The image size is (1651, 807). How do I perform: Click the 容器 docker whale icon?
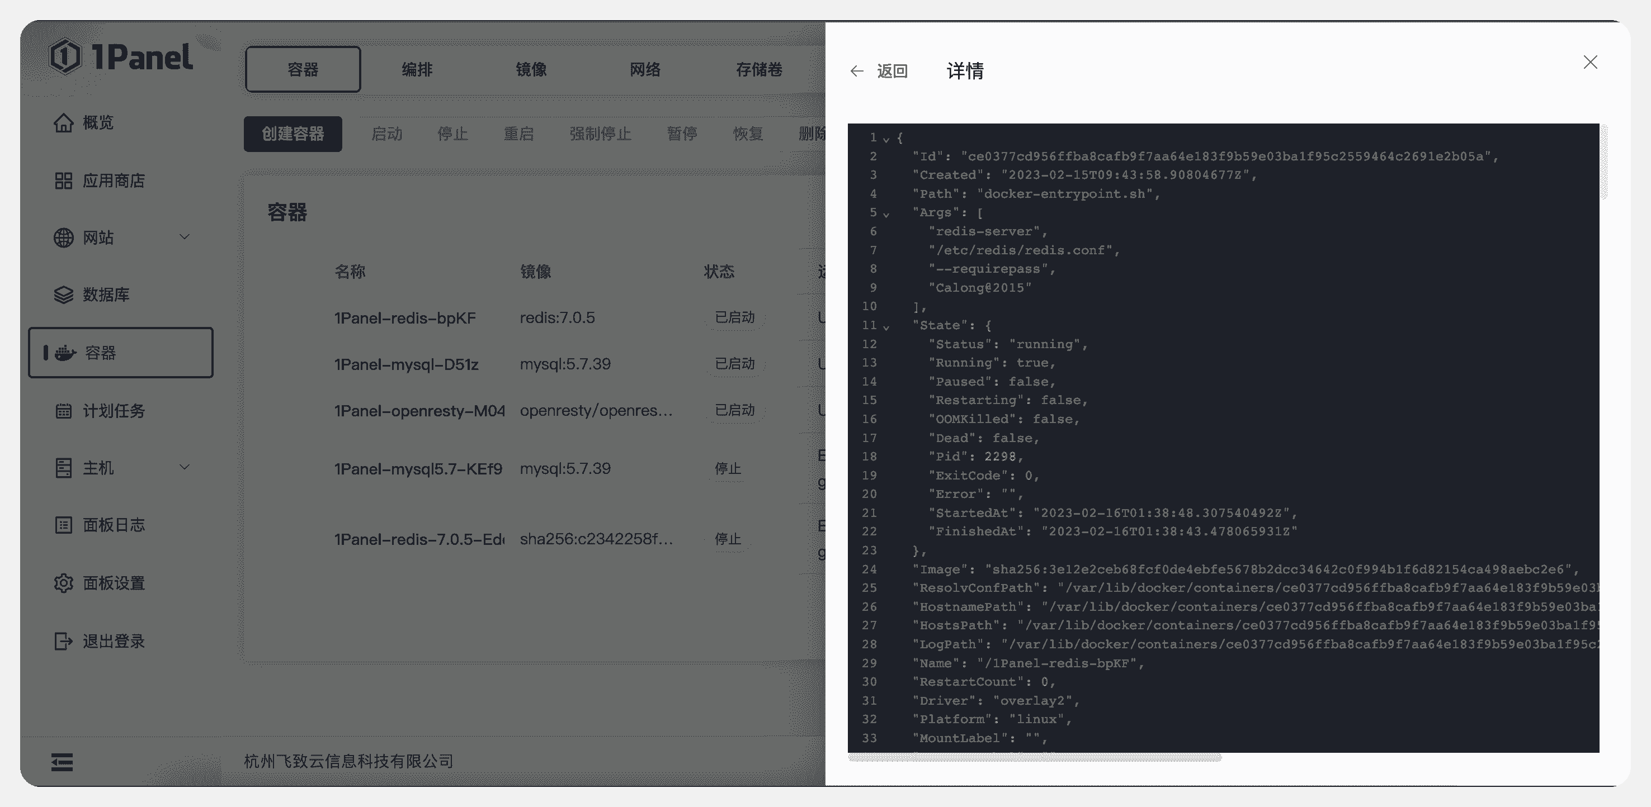65,353
